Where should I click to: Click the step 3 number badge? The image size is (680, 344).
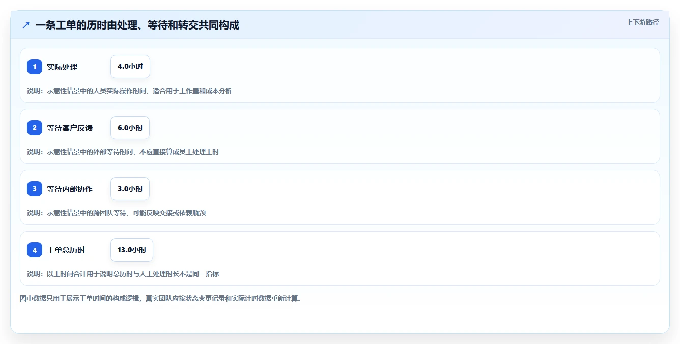[35, 189]
